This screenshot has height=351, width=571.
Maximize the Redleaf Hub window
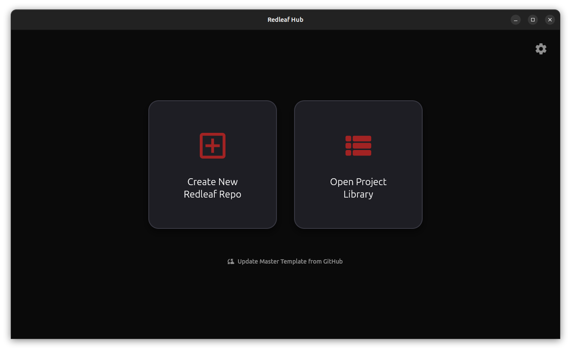pos(533,20)
